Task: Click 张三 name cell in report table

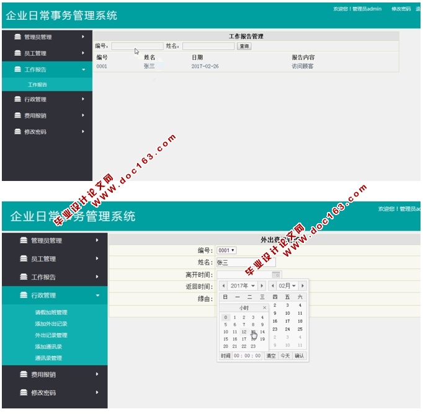Action: click(149, 66)
